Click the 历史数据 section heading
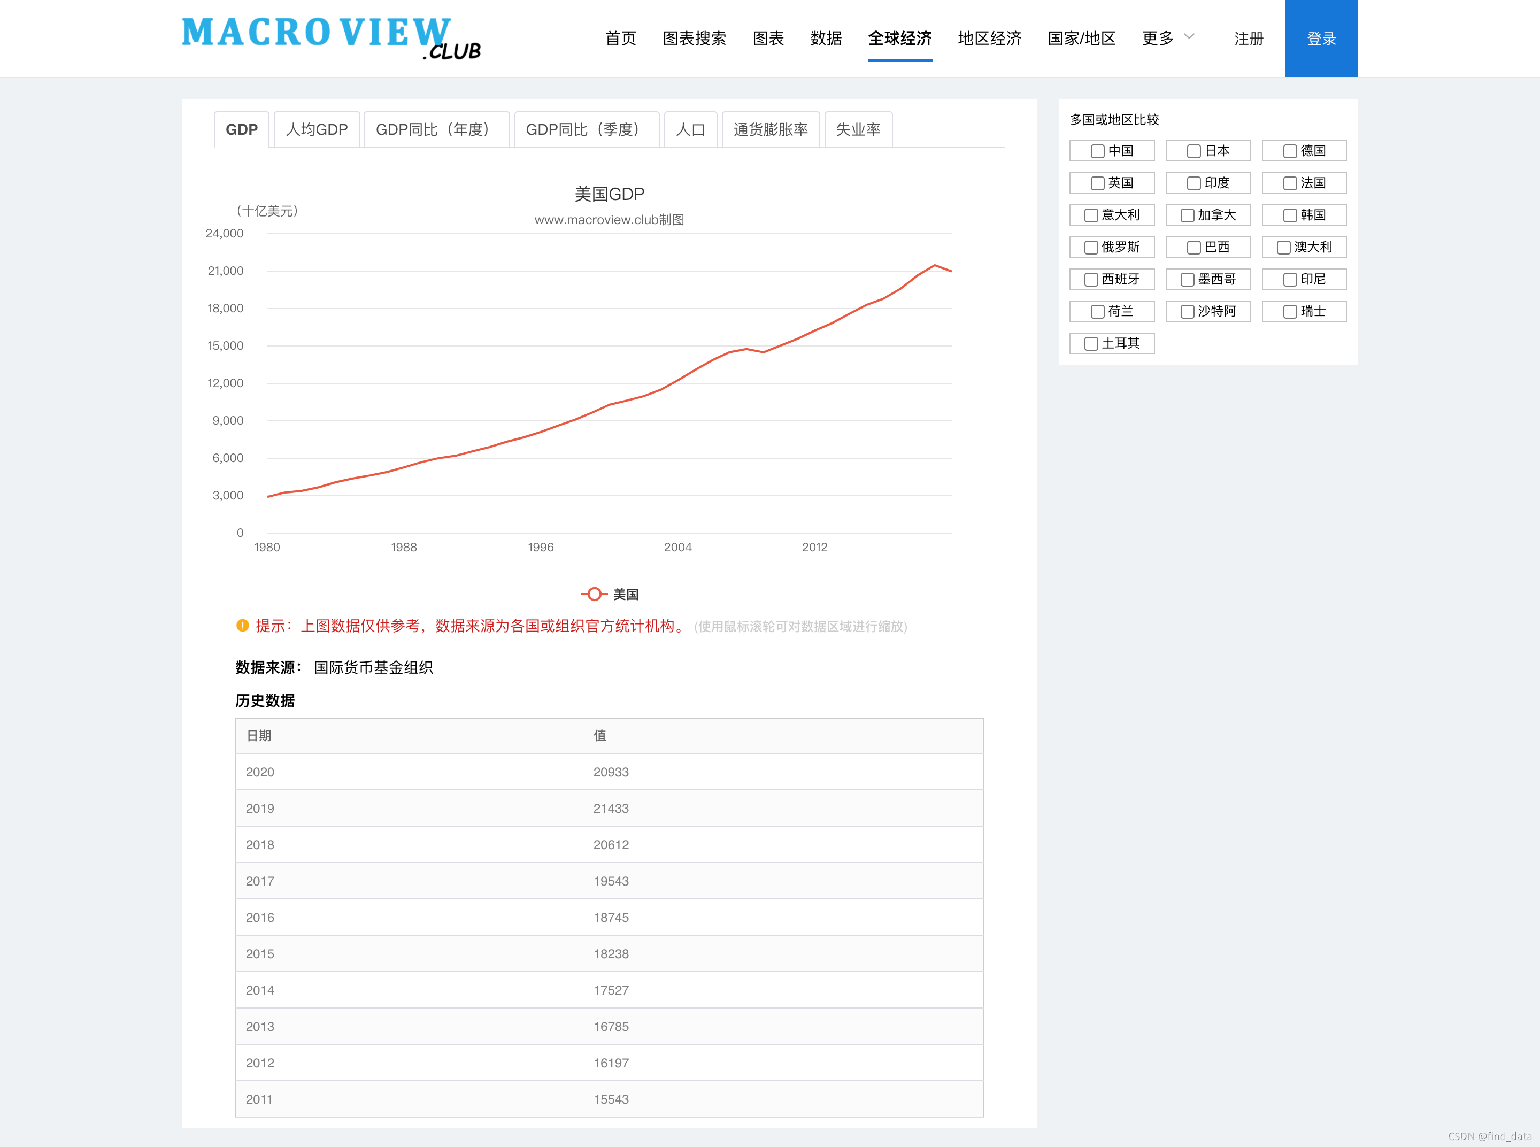This screenshot has width=1540, height=1147. [265, 700]
